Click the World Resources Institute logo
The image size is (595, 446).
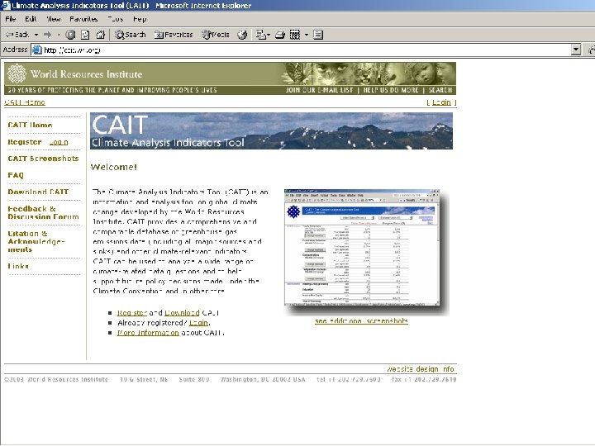(x=75, y=74)
